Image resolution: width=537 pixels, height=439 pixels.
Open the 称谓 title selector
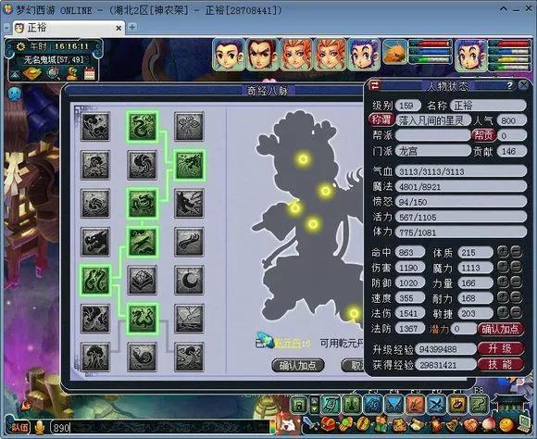point(381,120)
